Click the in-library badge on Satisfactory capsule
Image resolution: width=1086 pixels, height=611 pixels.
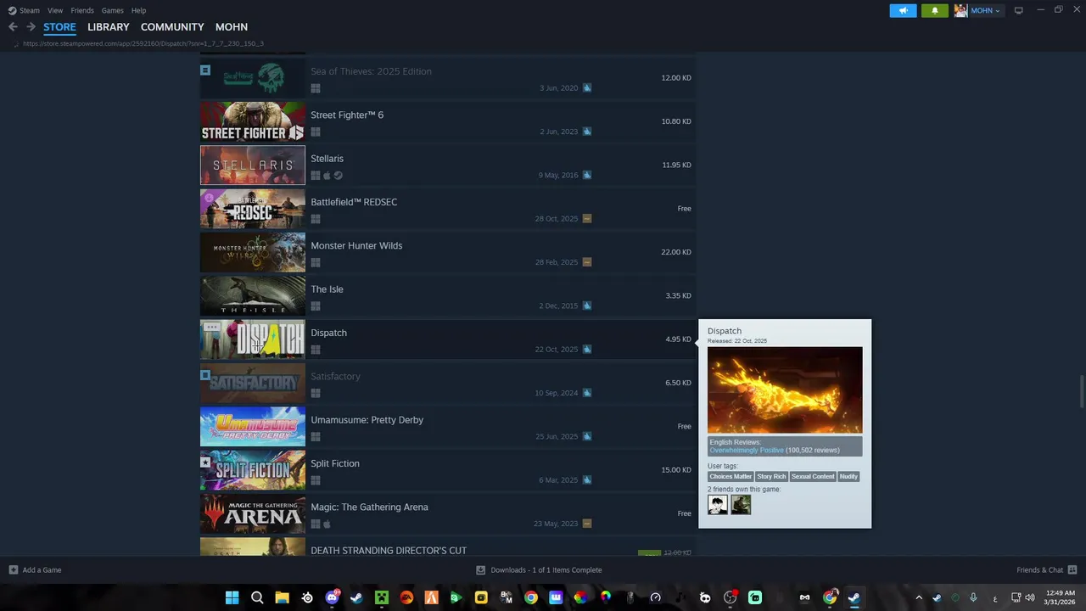pos(205,375)
